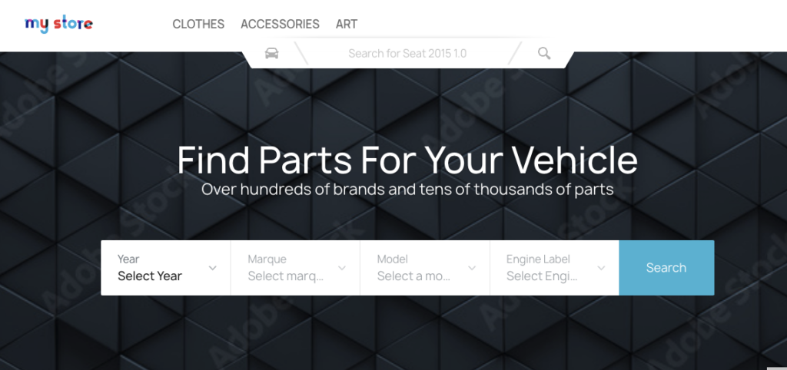The width and height of the screenshot is (787, 370).
Task: Click the grey widget at bottom-right page corner
Action: point(777,368)
